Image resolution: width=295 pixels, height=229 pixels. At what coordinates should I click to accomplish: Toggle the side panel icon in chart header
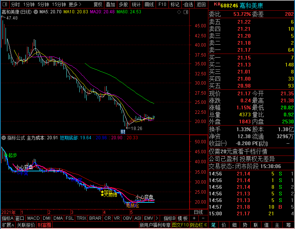[x=186, y=12]
